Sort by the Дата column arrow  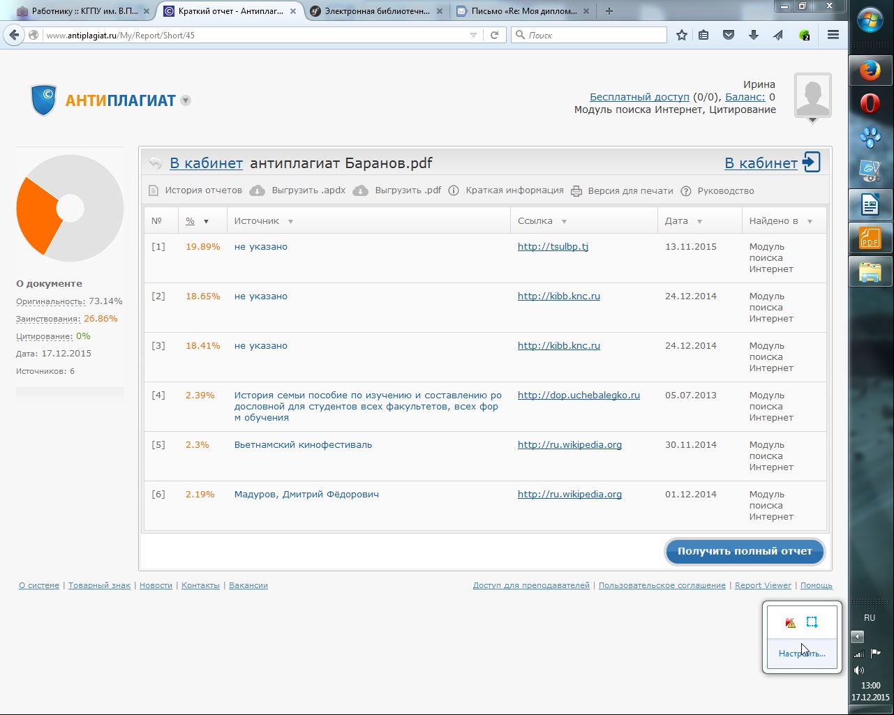click(x=699, y=222)
